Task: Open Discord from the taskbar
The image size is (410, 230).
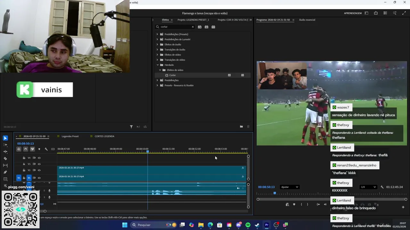Action: click(239, 225)
